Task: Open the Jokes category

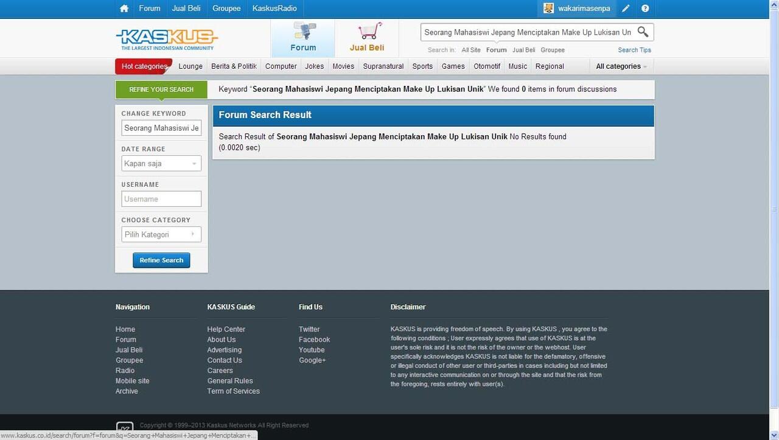Action: point(315,66)
